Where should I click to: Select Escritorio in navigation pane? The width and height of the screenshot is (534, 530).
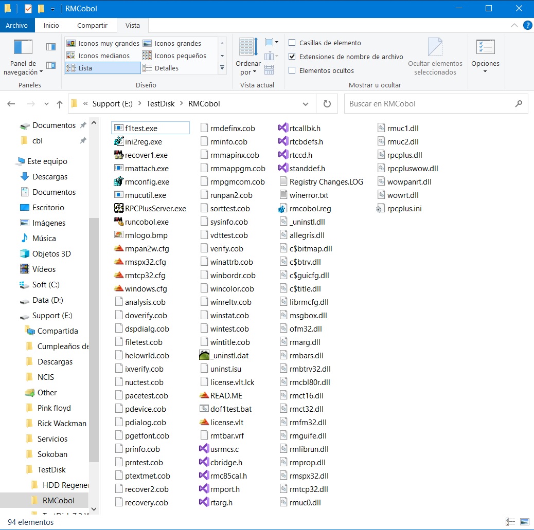tap(48, 207)
